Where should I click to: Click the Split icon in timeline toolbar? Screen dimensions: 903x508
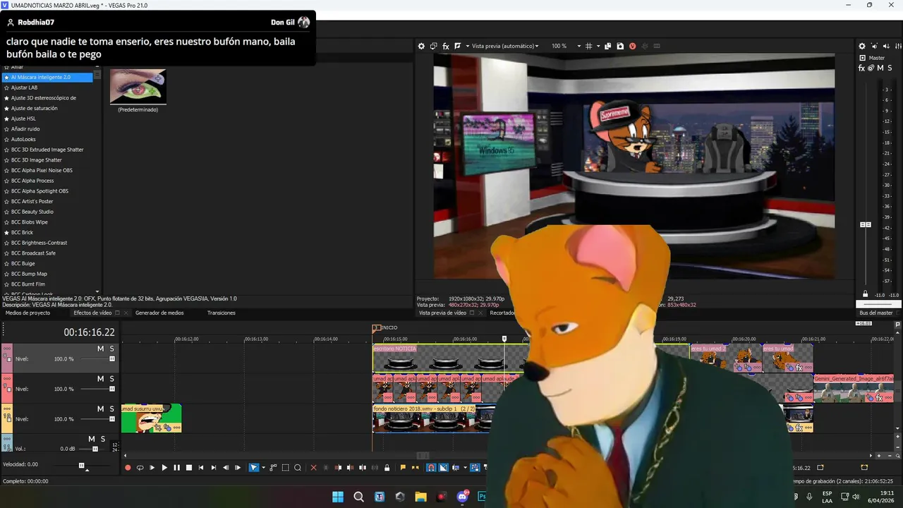[x=363, y=467]
